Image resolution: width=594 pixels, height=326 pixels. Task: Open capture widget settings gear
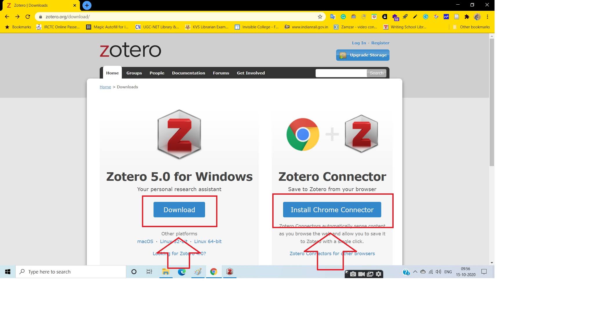pyautogui.click(x=379, y=274)
